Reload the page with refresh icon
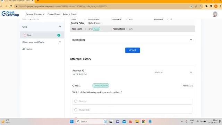222x125 pixels. [11, 6]
